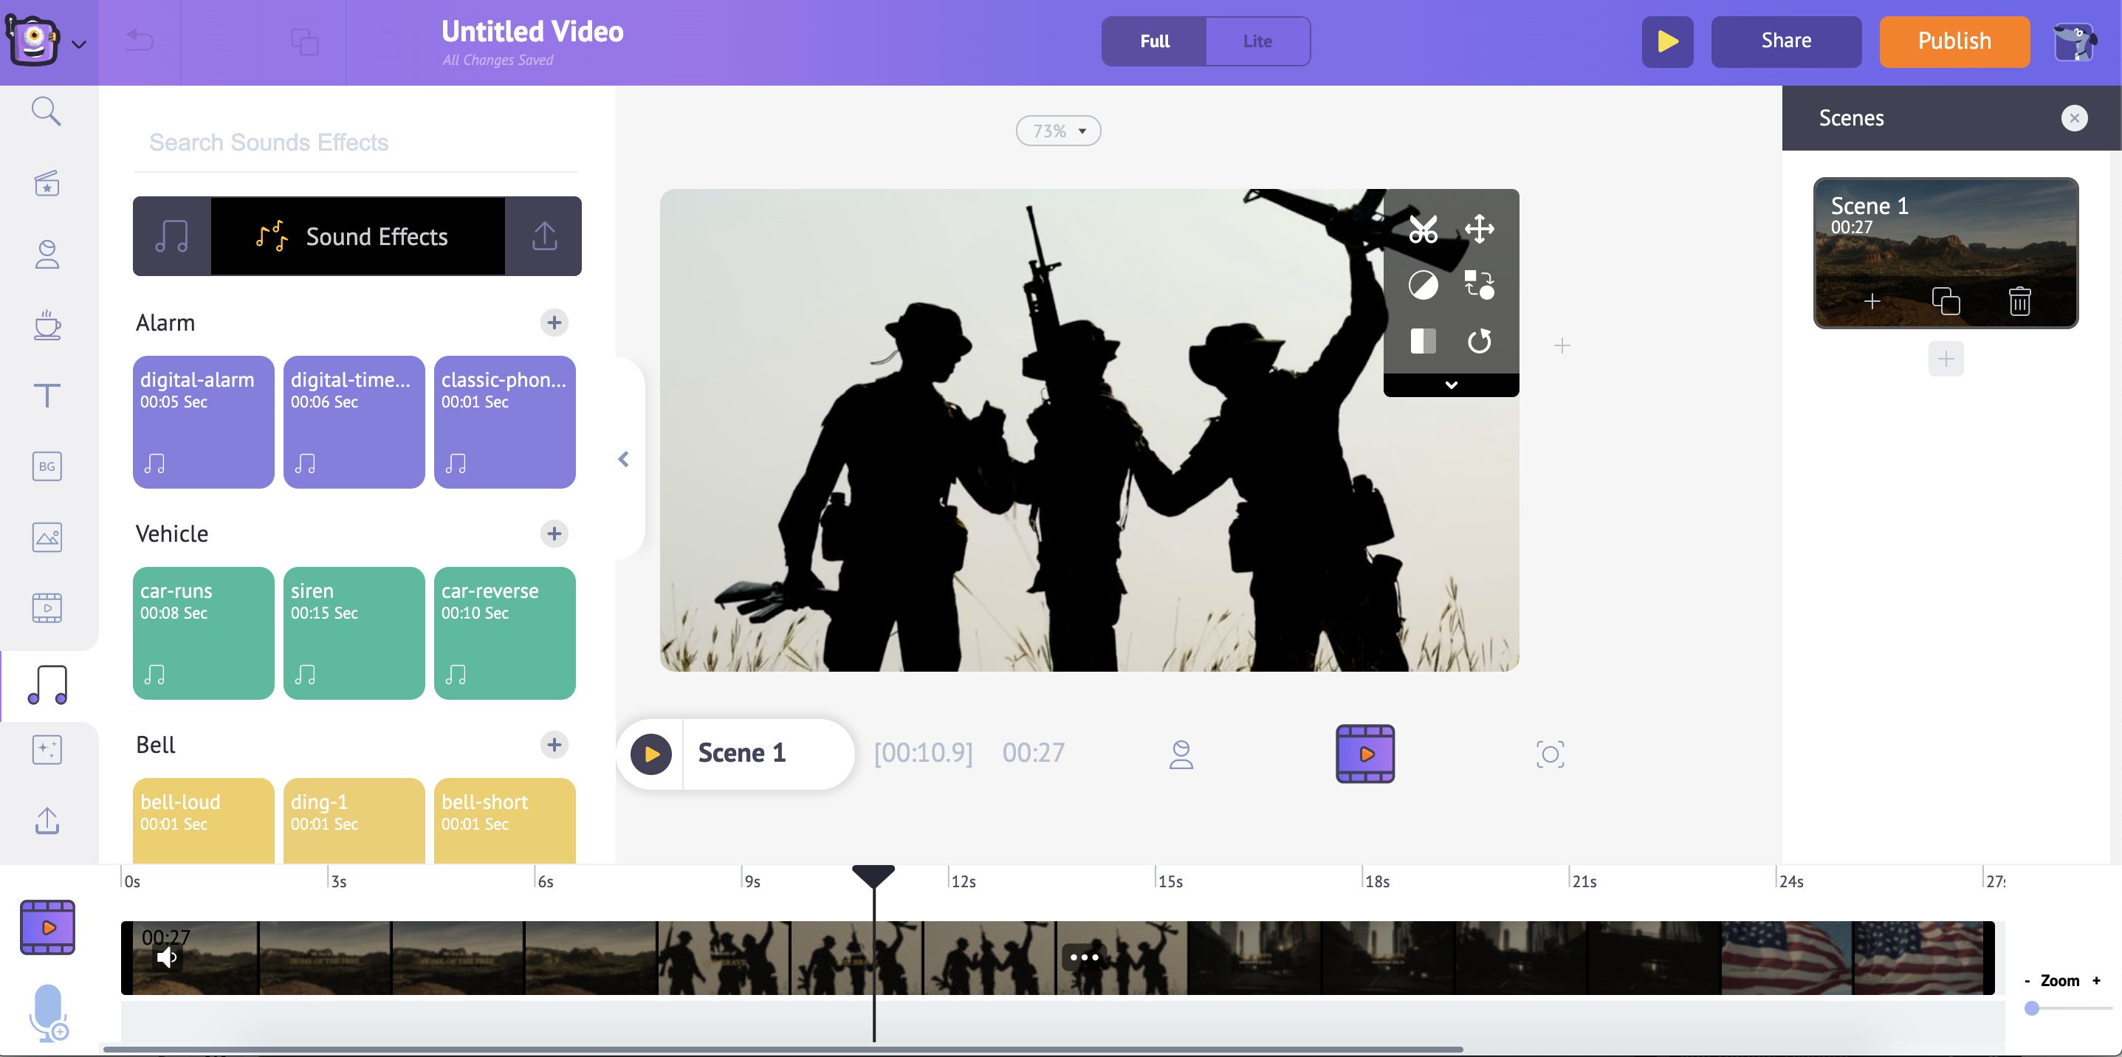Screen dimensions: 2122x1057
Task: Toggle mute on Scene 1 audio
Action: coord(166,957)
